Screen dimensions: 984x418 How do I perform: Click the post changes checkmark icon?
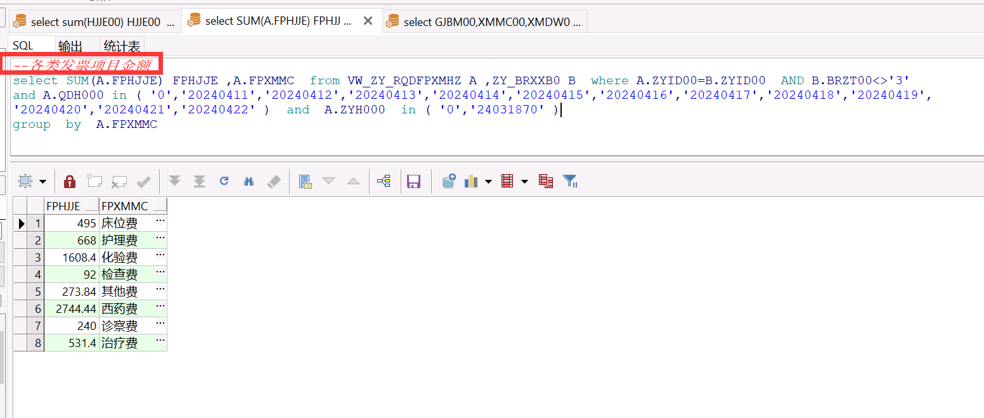[x=144, y=181]
